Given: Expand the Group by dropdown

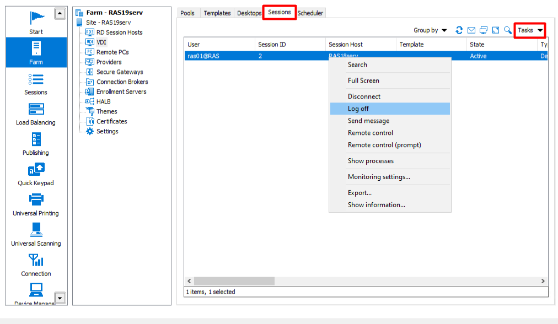Looking at the screenshot, I should (430, 30).
